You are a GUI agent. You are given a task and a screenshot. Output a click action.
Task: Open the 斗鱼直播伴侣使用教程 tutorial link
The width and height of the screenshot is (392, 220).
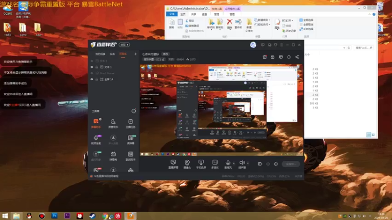pyautogui.click(x=106, y=176)
